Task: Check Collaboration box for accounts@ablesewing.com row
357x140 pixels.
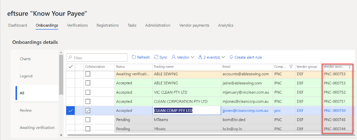Action: 88,74
